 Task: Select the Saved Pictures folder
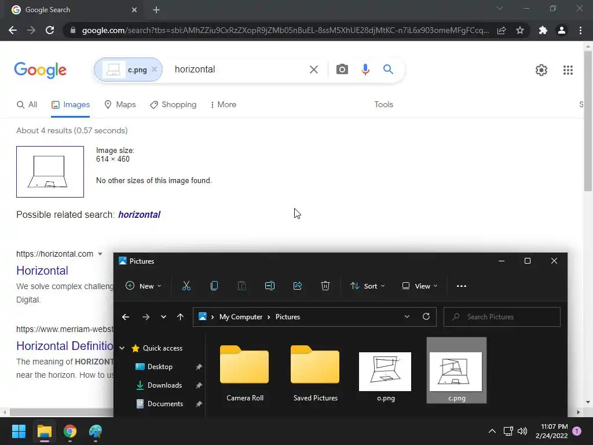point(316,373)
